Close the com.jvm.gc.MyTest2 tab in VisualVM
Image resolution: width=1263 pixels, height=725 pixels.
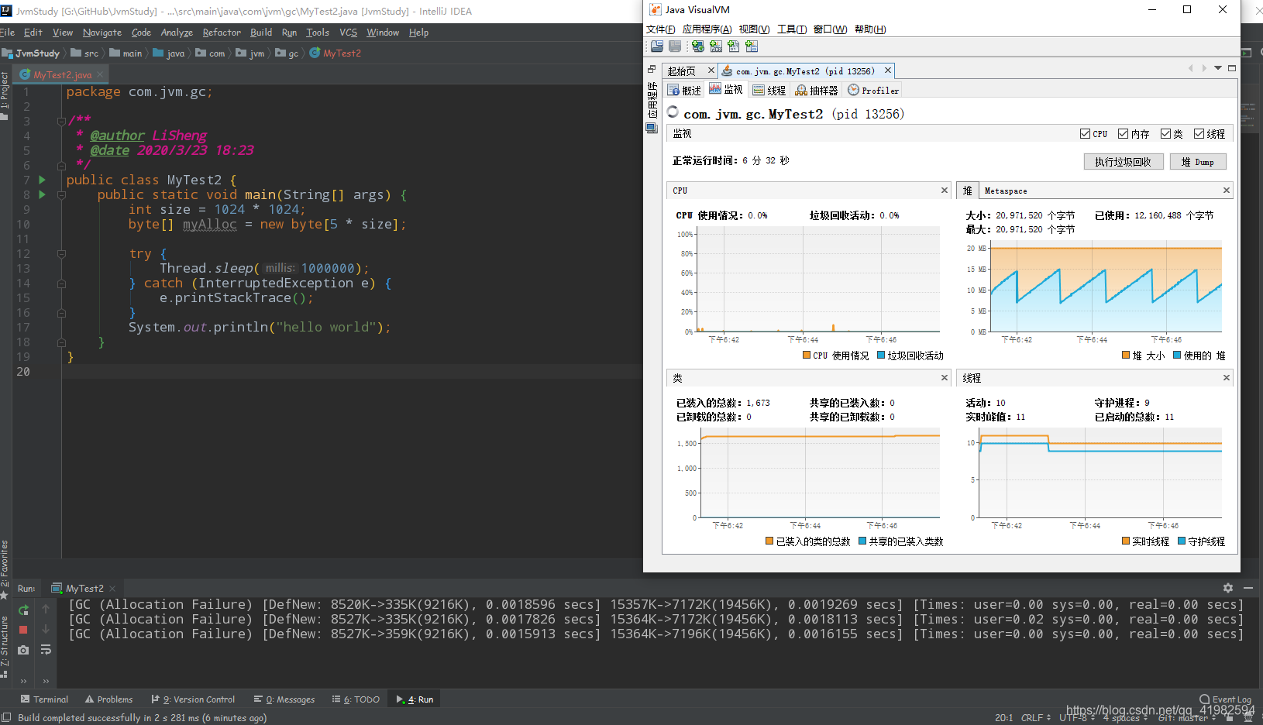pyautogui.click(x=888, y=70)
